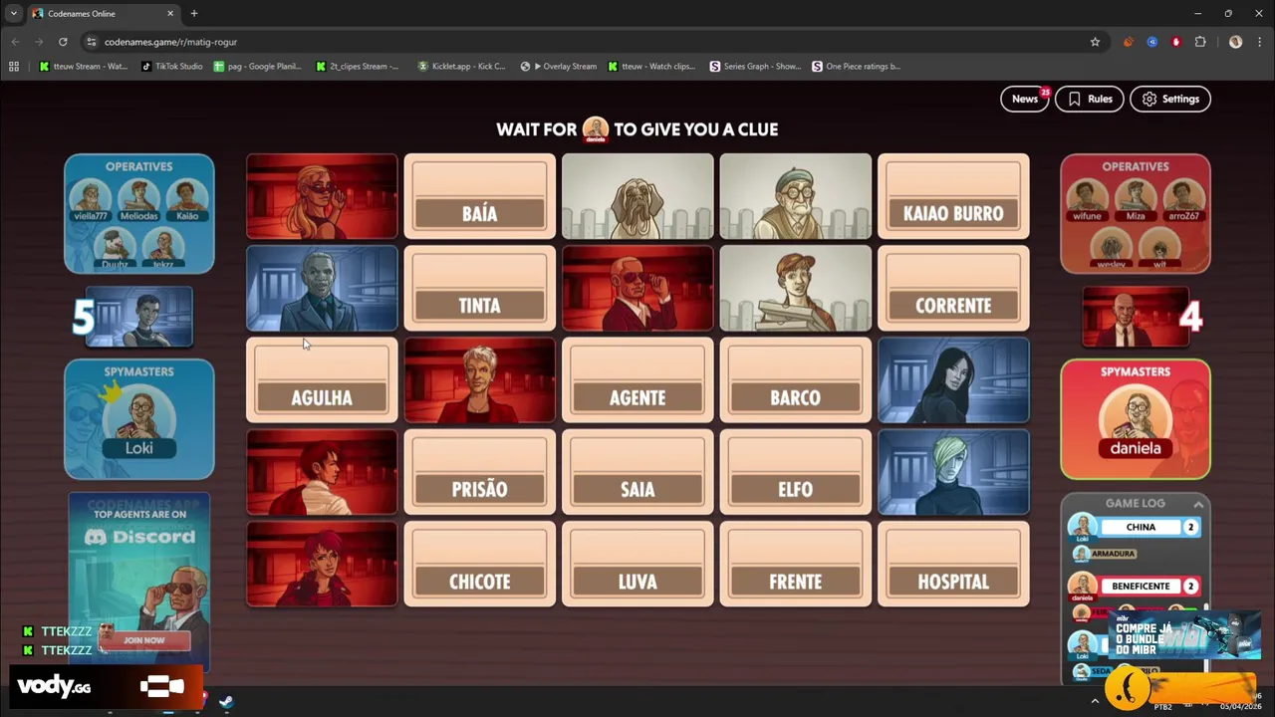This screenshot has height=717, width=1275.
Task: Open the browser Extensions puzzle icon
Action: point(1200,42)
